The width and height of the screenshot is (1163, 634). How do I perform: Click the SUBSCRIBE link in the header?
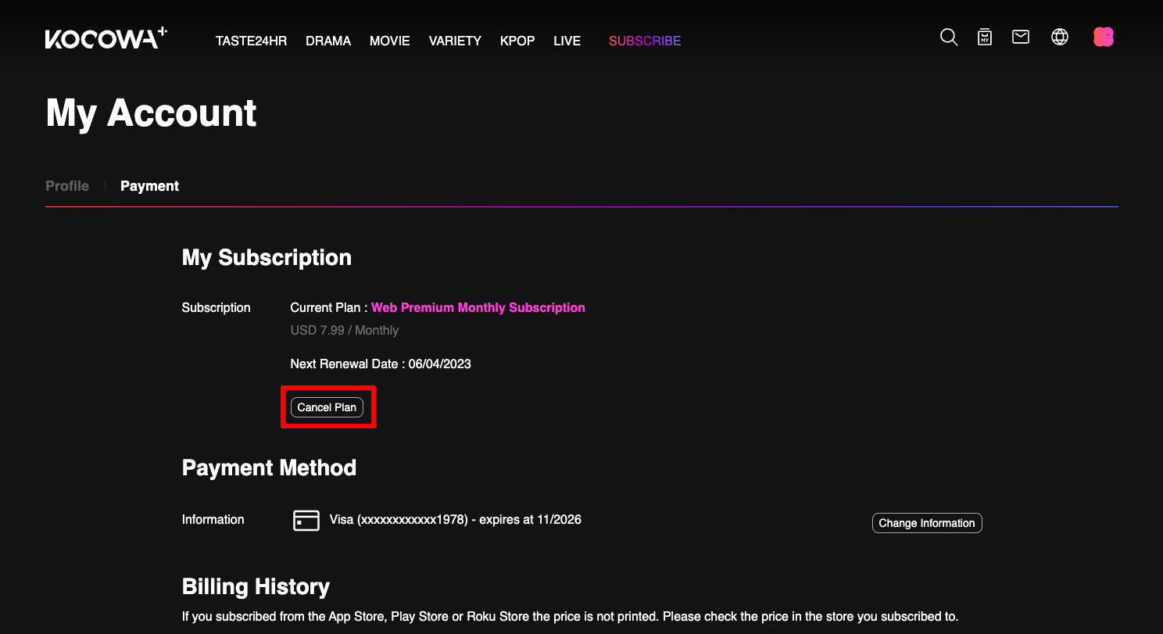[645, 41]
